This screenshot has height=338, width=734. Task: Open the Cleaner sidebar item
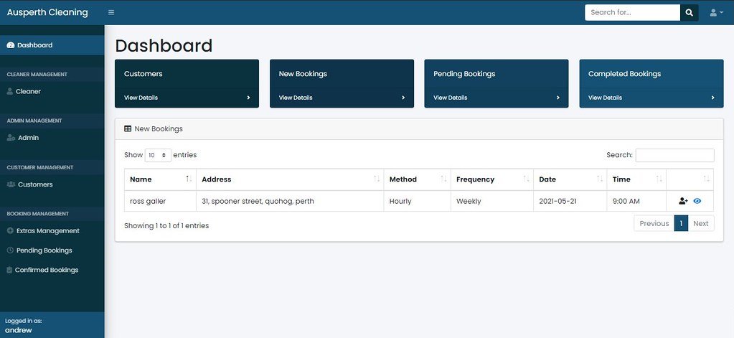28,91
